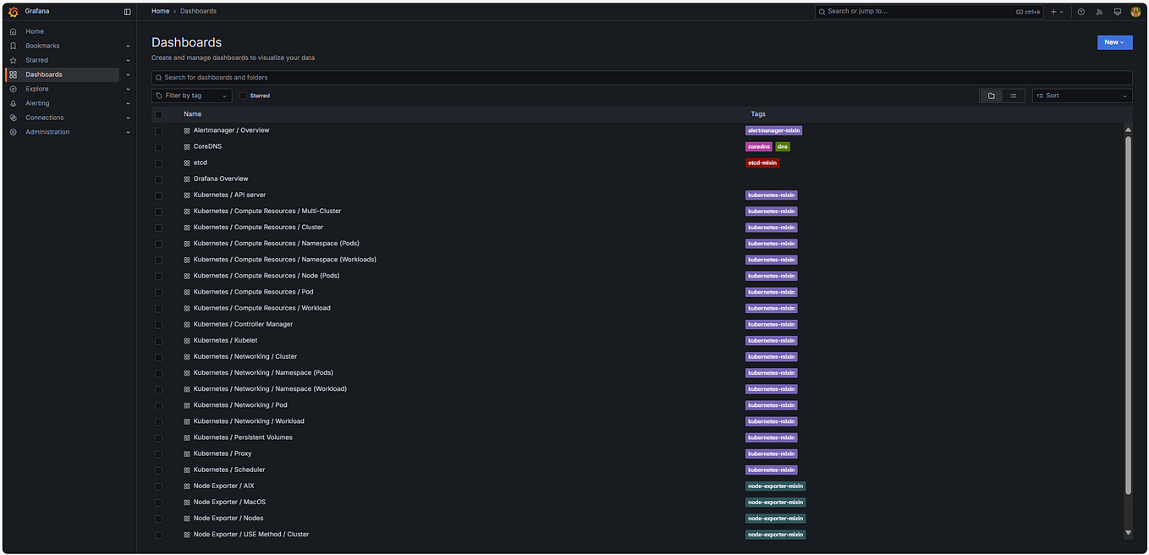Check the checkbox next to CoreDNS
Viewport: 1149px width, 555px height.
158,146
